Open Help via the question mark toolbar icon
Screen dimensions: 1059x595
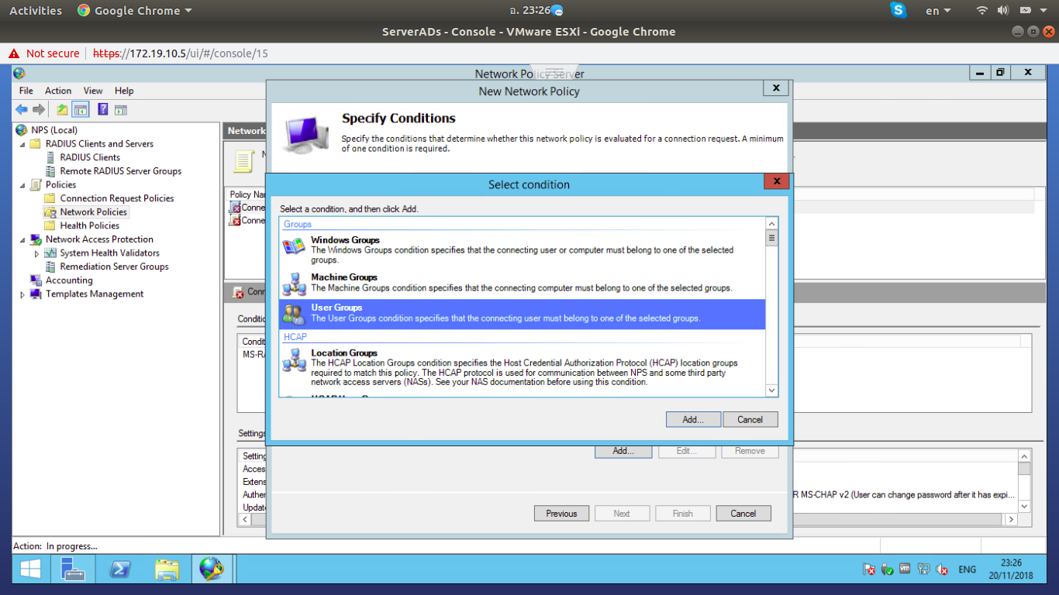tap(102, 110)
